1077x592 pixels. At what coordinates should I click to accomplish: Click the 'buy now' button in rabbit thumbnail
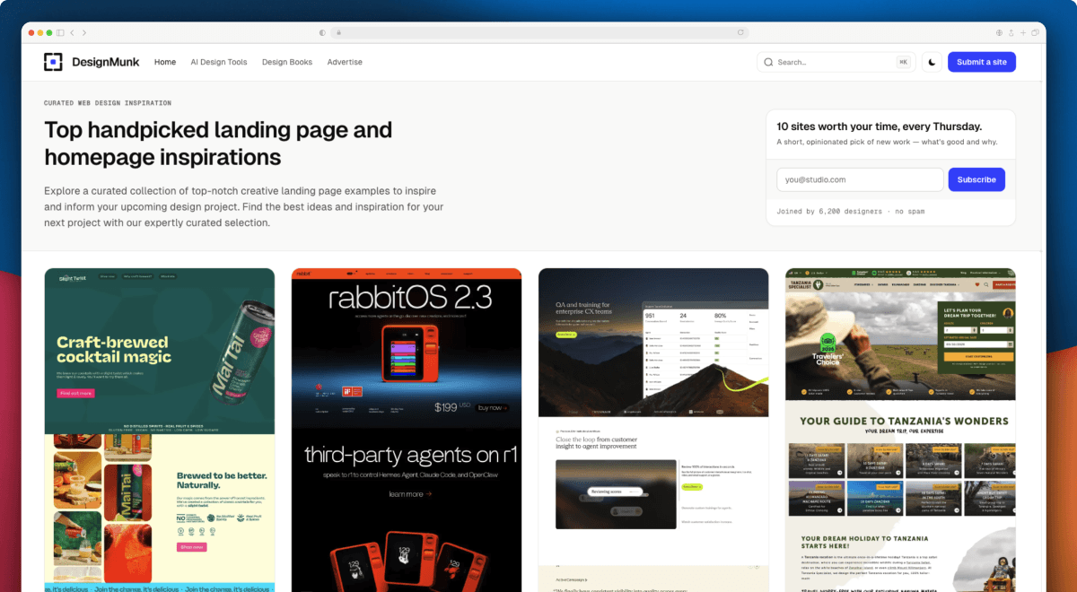pyautogui.click(x=492, y=407)
